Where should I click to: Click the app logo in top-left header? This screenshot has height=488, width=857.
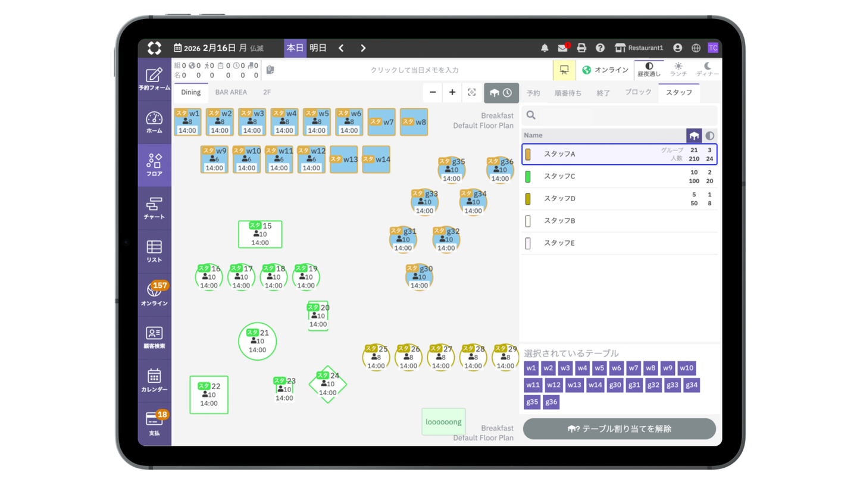[154, 48]
